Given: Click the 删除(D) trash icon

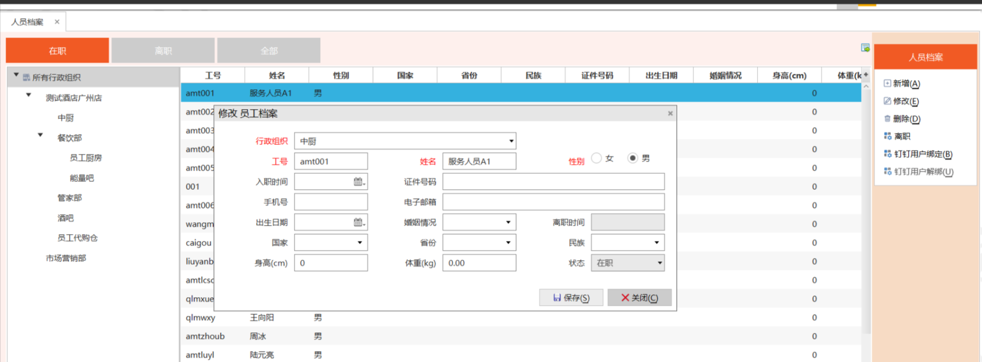Looking at the screenshot, I should (x=887, y=119).
